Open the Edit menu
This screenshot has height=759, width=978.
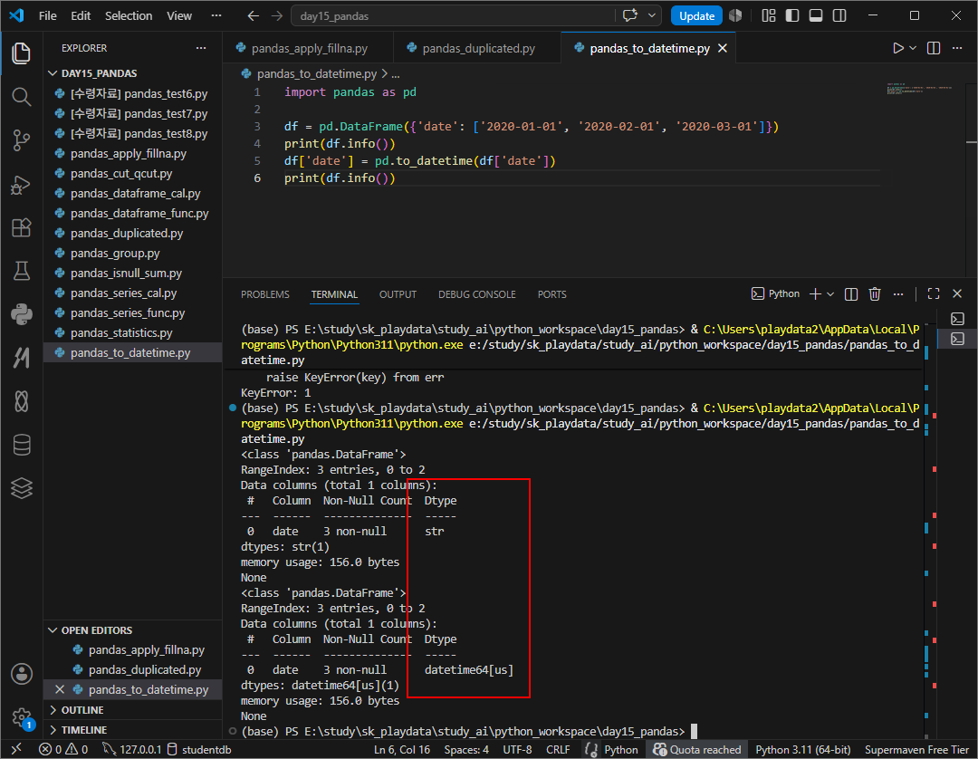tap(81, 15)
